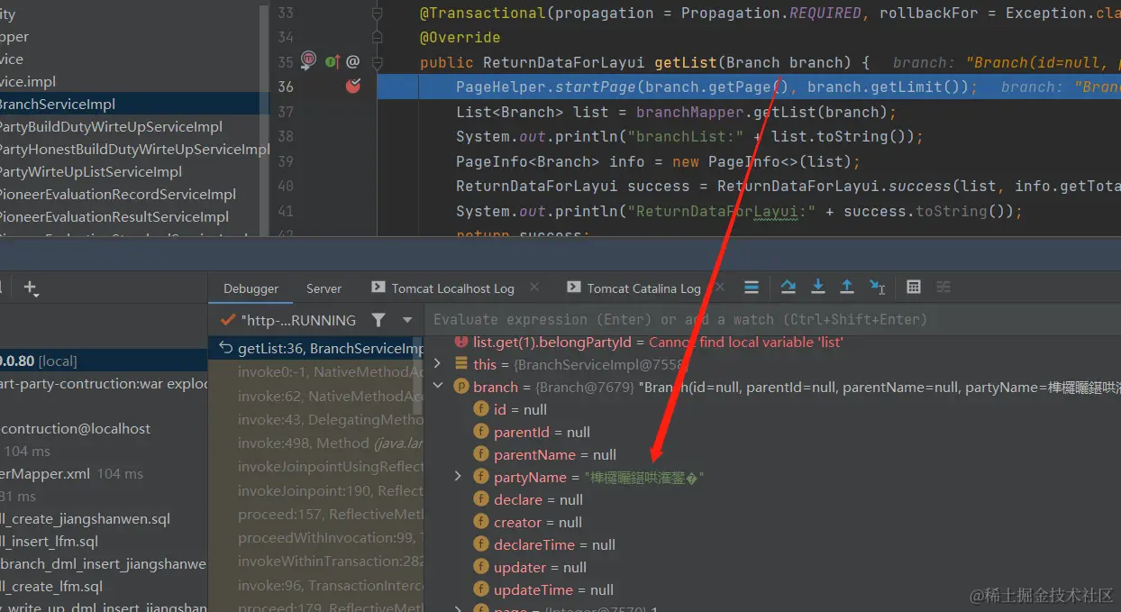The height and width of the screenshot is (612, 1121).
Task: Click the Step Out debugger icon
Action: (847, 288)
